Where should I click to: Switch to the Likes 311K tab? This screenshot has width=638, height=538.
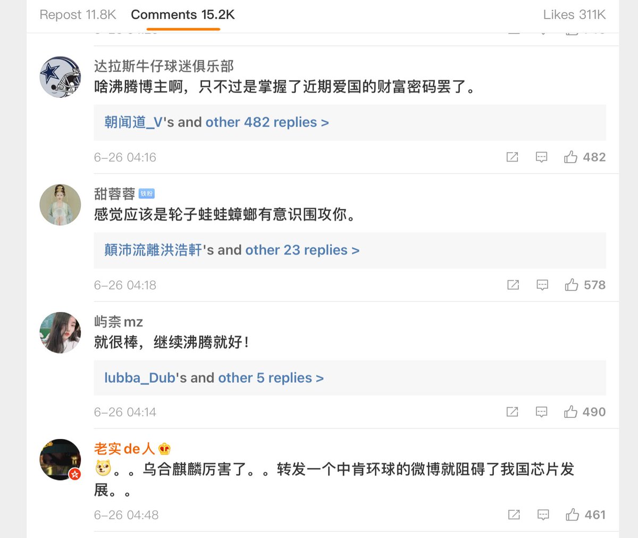coord(574,15)
